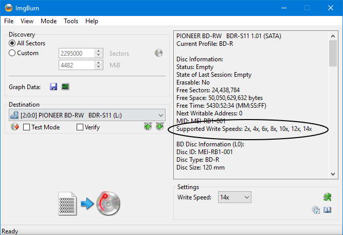The image size is (343, 235).
Task: Open the Destination drive dropdown
Action: coord(87,115)
